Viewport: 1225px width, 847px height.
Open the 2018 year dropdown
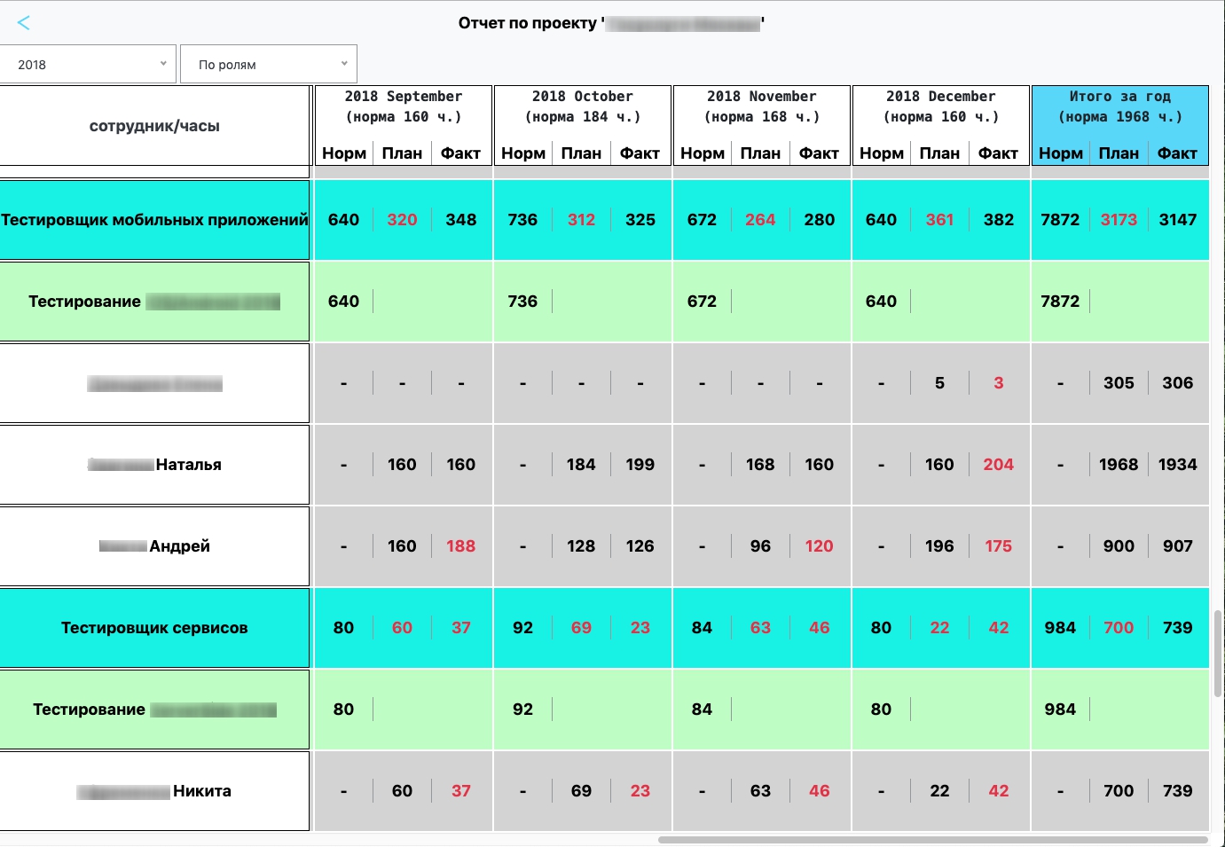[89, 65]
